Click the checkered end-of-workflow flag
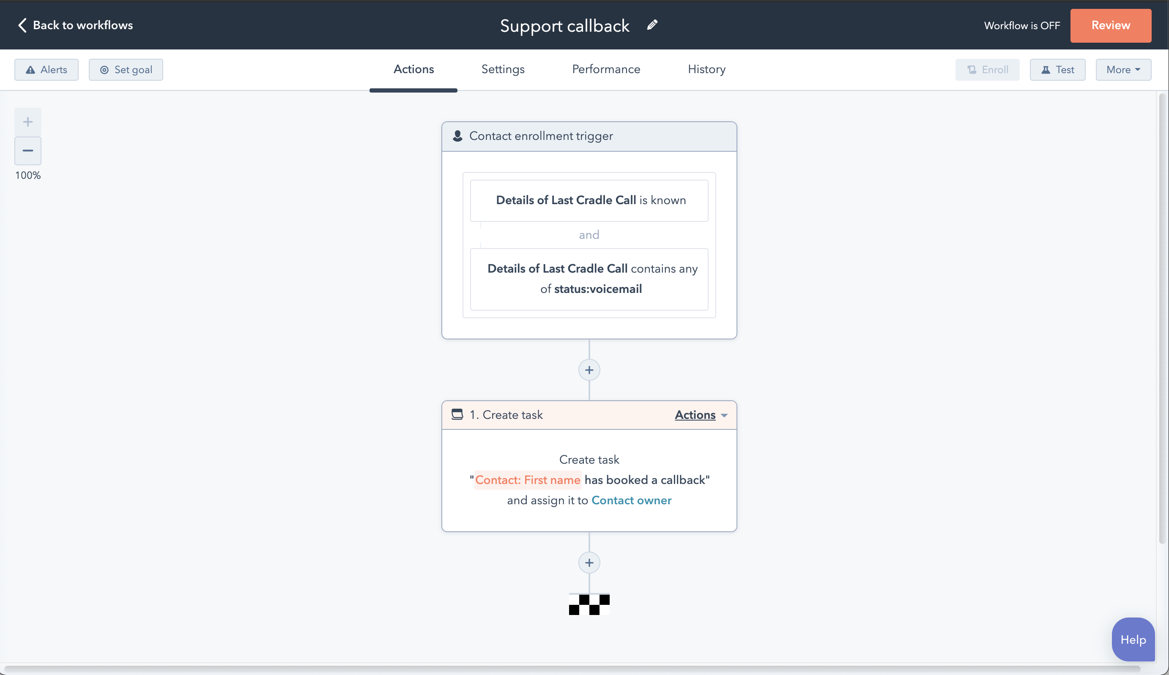The width and height of the screenshot is (1169, 675). 589,604
